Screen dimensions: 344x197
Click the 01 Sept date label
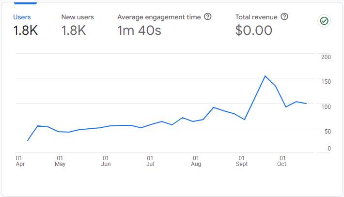coord(241,161)
